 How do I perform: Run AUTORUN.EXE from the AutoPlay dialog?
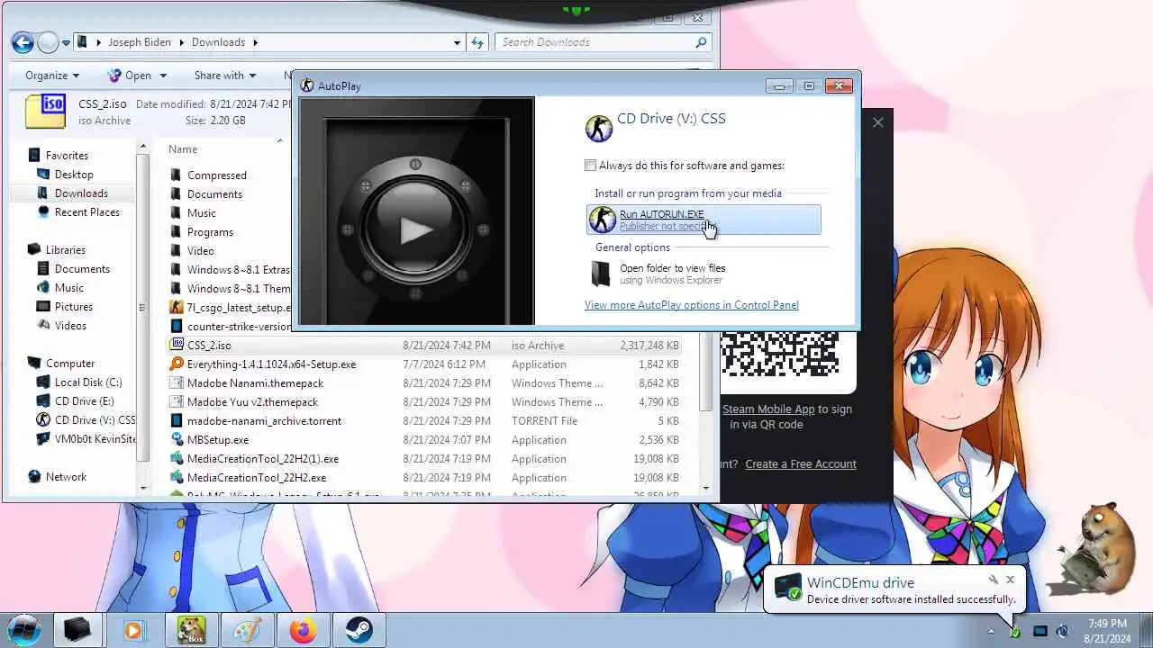[704, 220]
